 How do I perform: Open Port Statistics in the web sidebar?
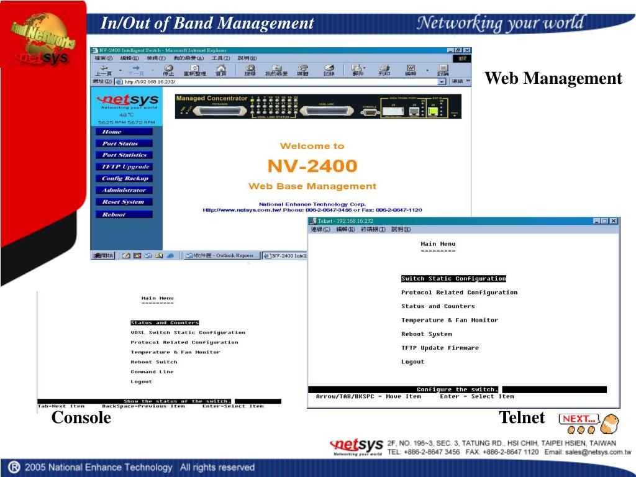click(x=124, y=155)
